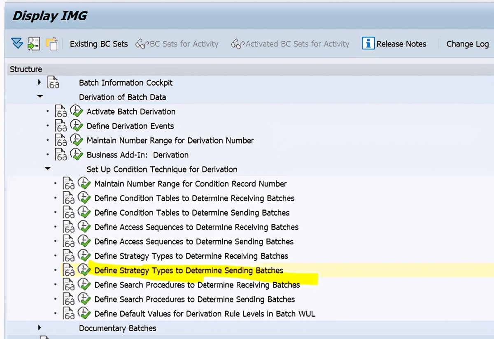Image resolution: width=494 pixels, height=339 pixels.
Task: Open documentation for Activate Batch Derivation
Action: [61, 111]
